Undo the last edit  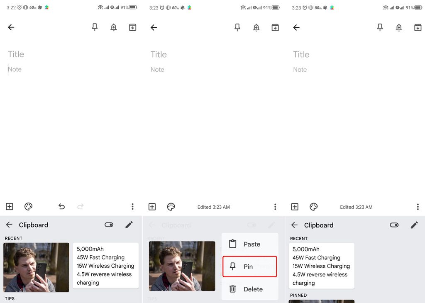point(61,206)
